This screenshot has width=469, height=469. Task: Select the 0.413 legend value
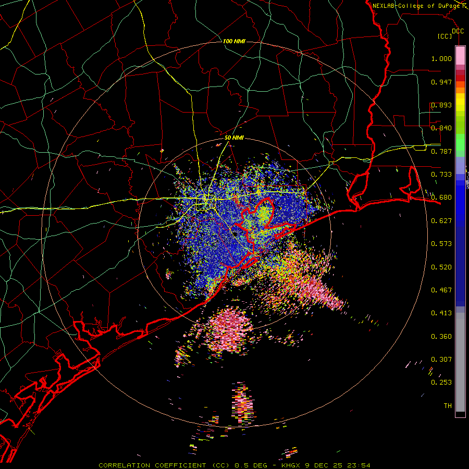[x=441, y=313]
